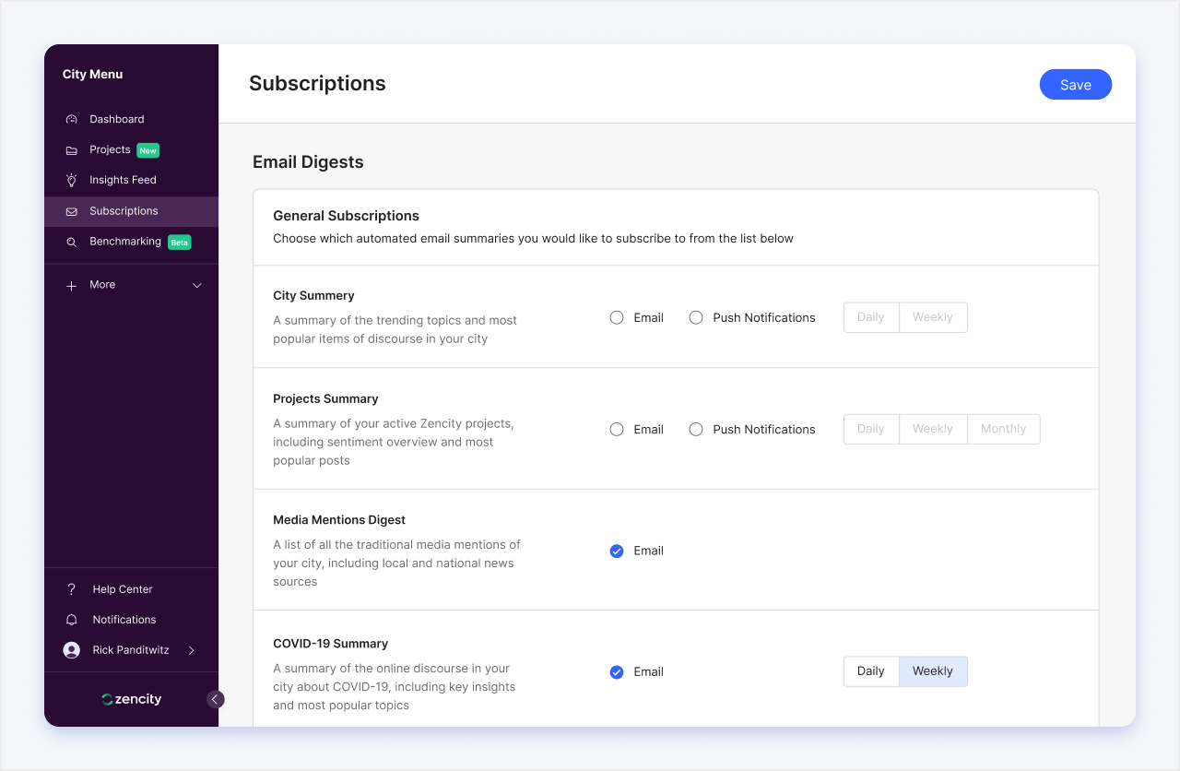Expand the More menu chevron
The image size is (1180, 771).
[x=196, y=285]
